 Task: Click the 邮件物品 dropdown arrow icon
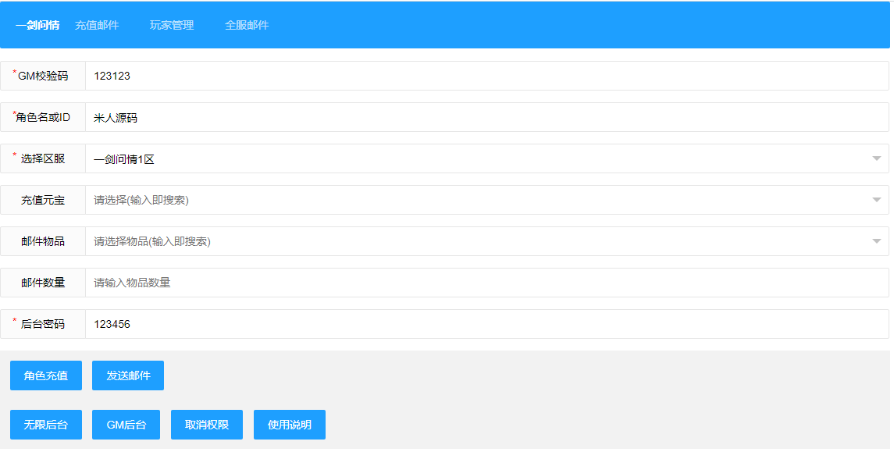[876, 241]
